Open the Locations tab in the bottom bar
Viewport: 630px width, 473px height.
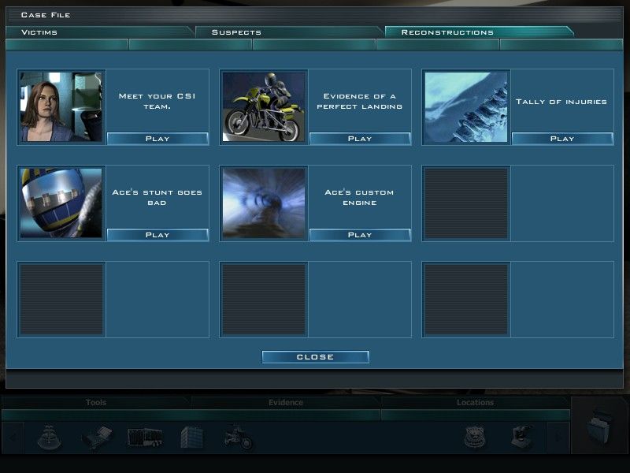tap(475, 403)
